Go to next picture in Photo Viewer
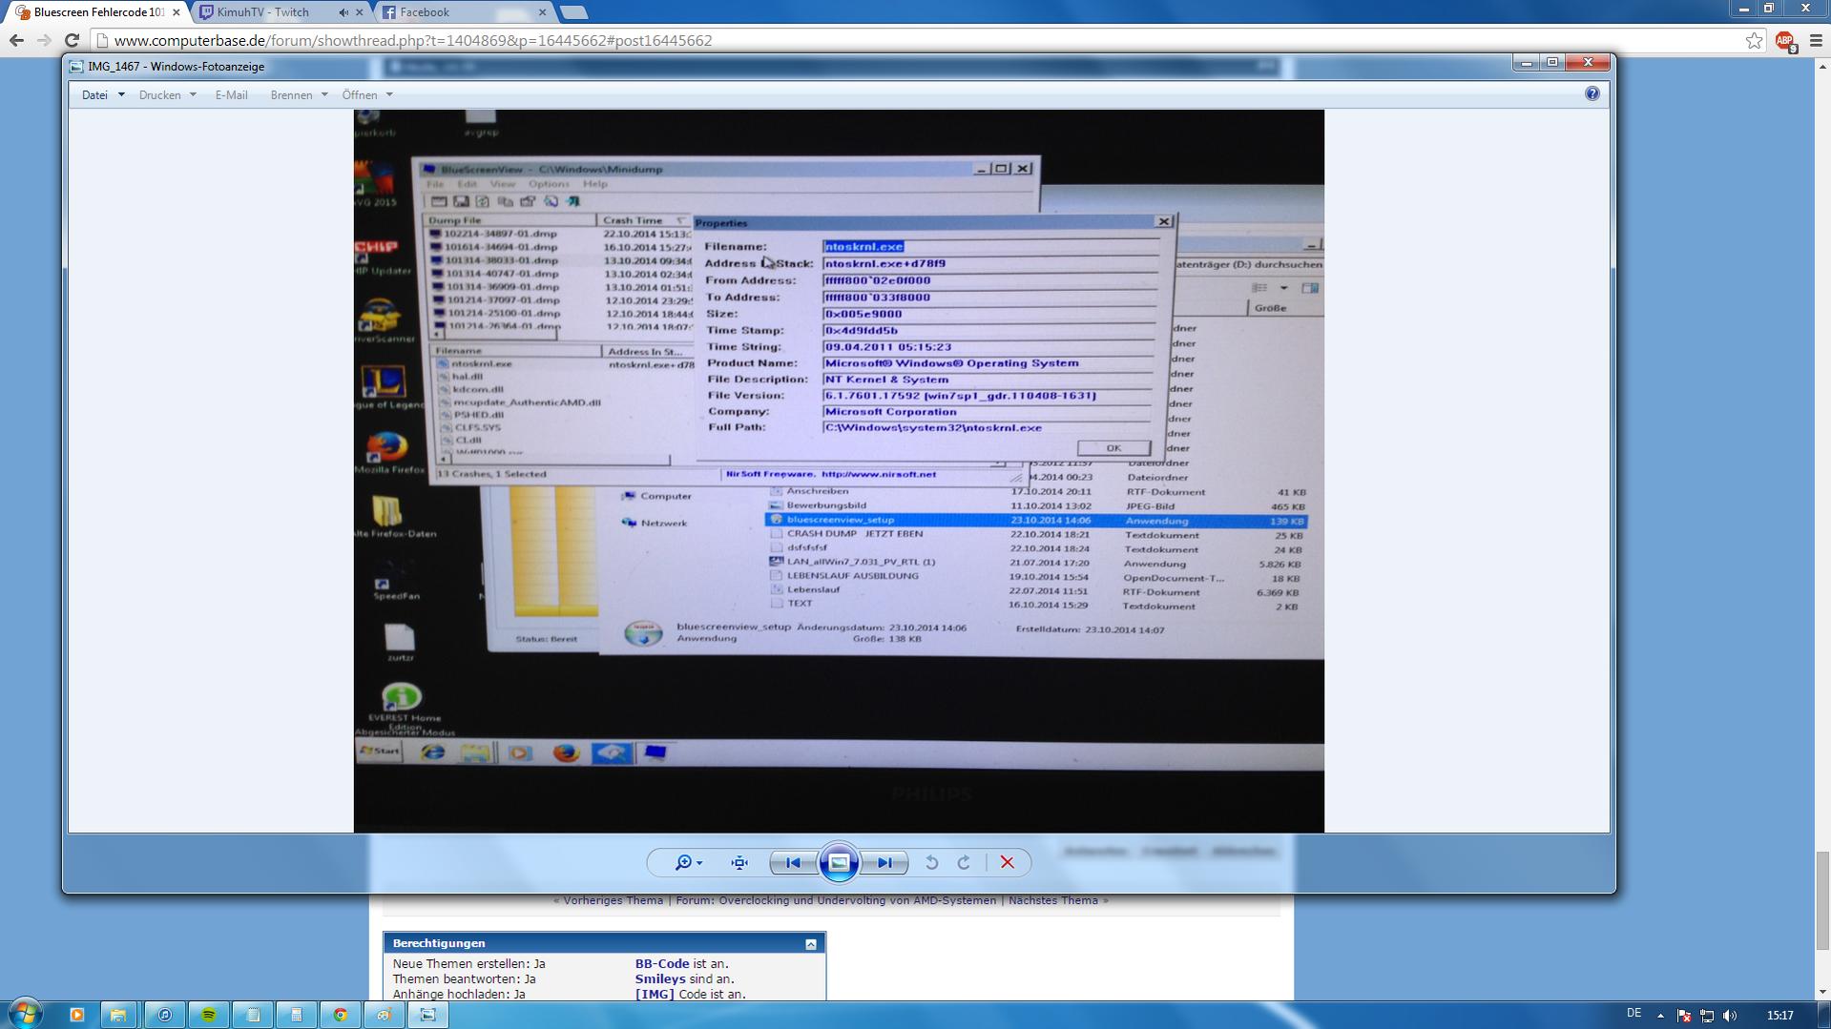This screenshot has height=1029, width=1831. pos(884,862)
